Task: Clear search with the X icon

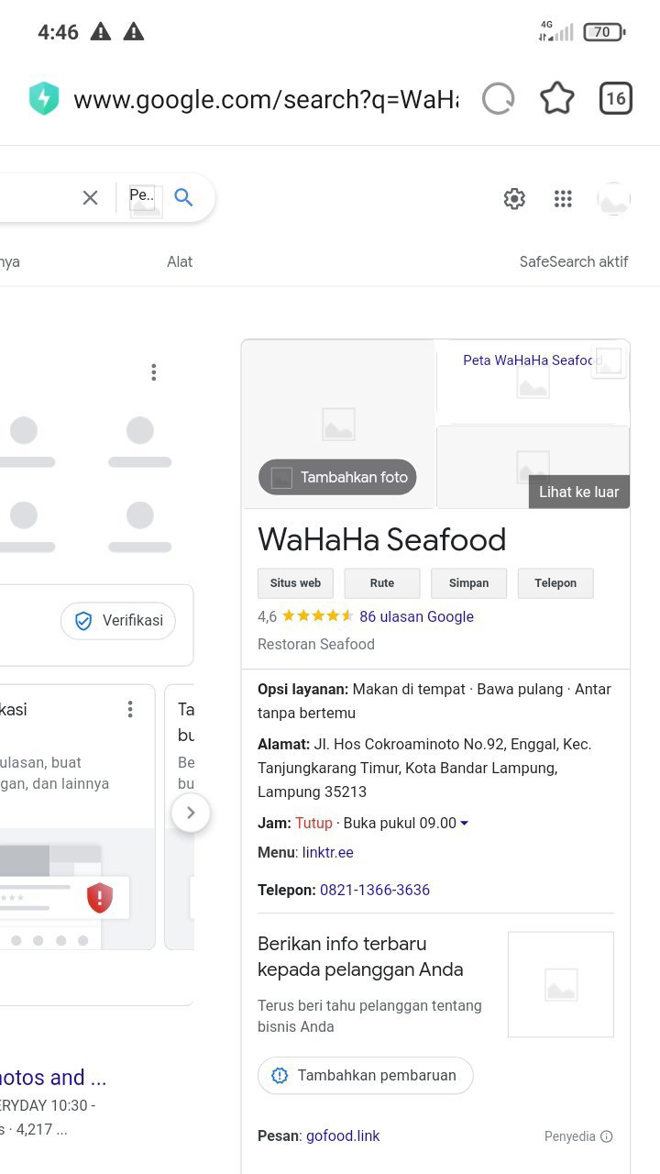Action: (90, 197)
